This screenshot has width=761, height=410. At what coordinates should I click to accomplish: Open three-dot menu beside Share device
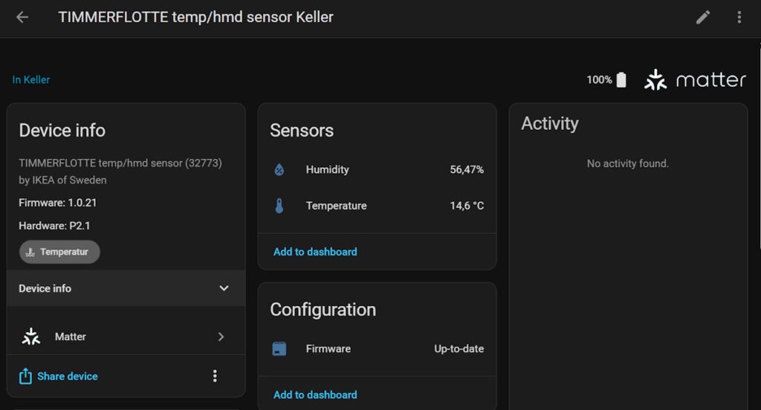click(x=215, y=376)
